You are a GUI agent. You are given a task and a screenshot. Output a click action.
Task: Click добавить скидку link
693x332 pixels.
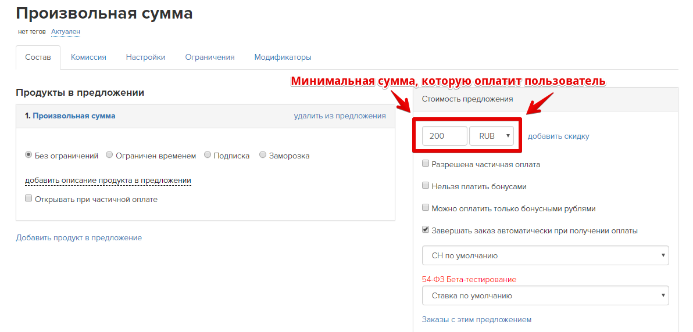click(x=558, y=136)
